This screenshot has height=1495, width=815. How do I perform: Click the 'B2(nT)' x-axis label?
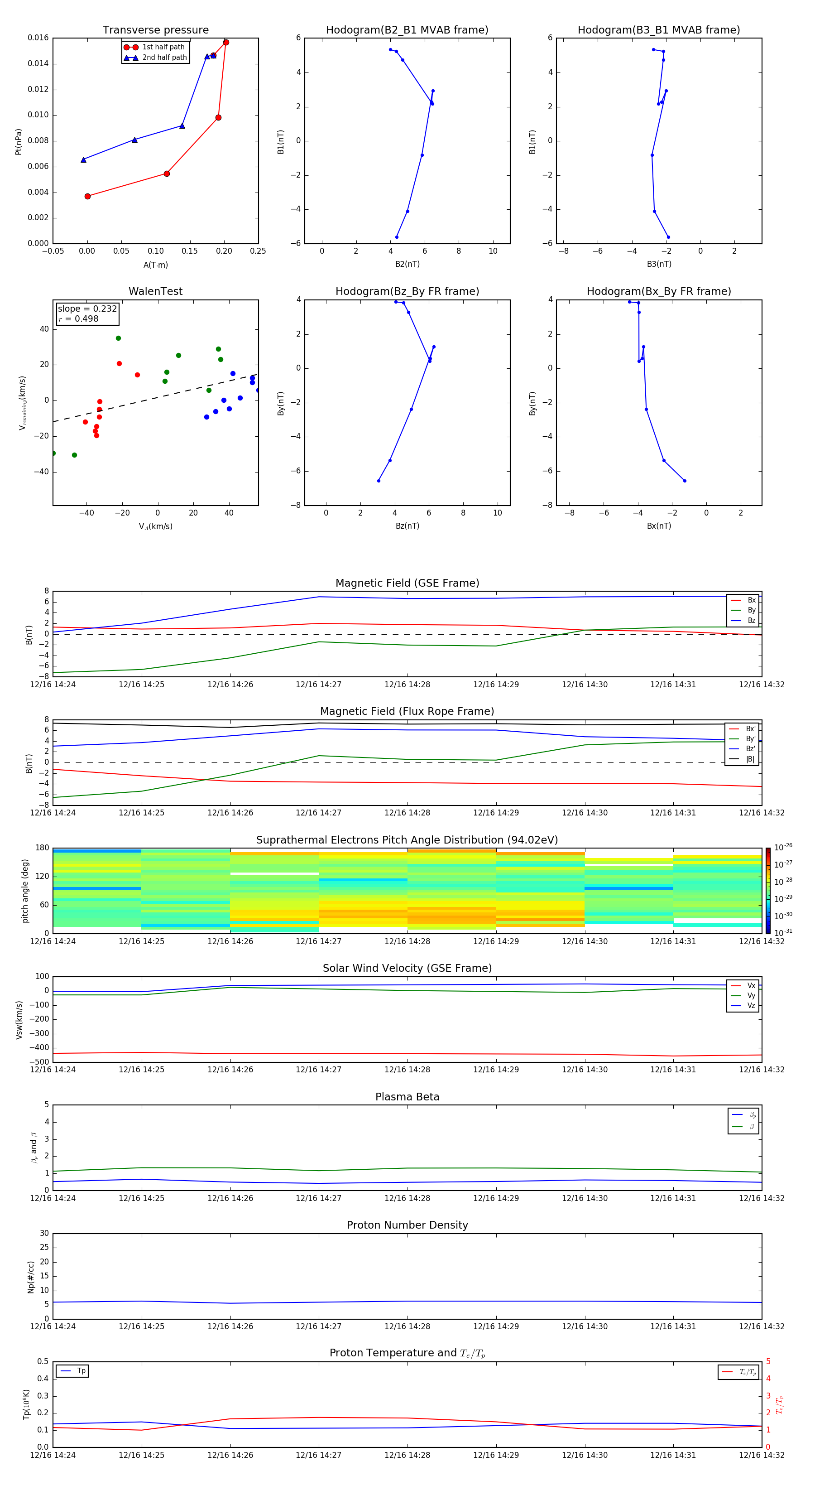[x=407, y=264]
